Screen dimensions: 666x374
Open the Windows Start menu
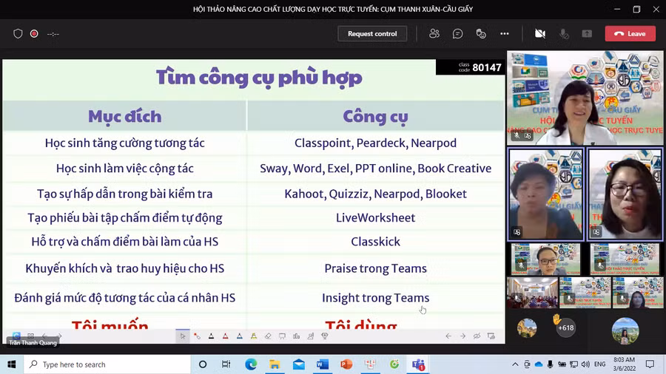pos(11,364)
